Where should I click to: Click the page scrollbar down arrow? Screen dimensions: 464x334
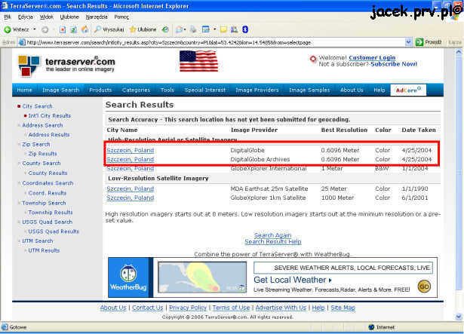tap(459, 317)
